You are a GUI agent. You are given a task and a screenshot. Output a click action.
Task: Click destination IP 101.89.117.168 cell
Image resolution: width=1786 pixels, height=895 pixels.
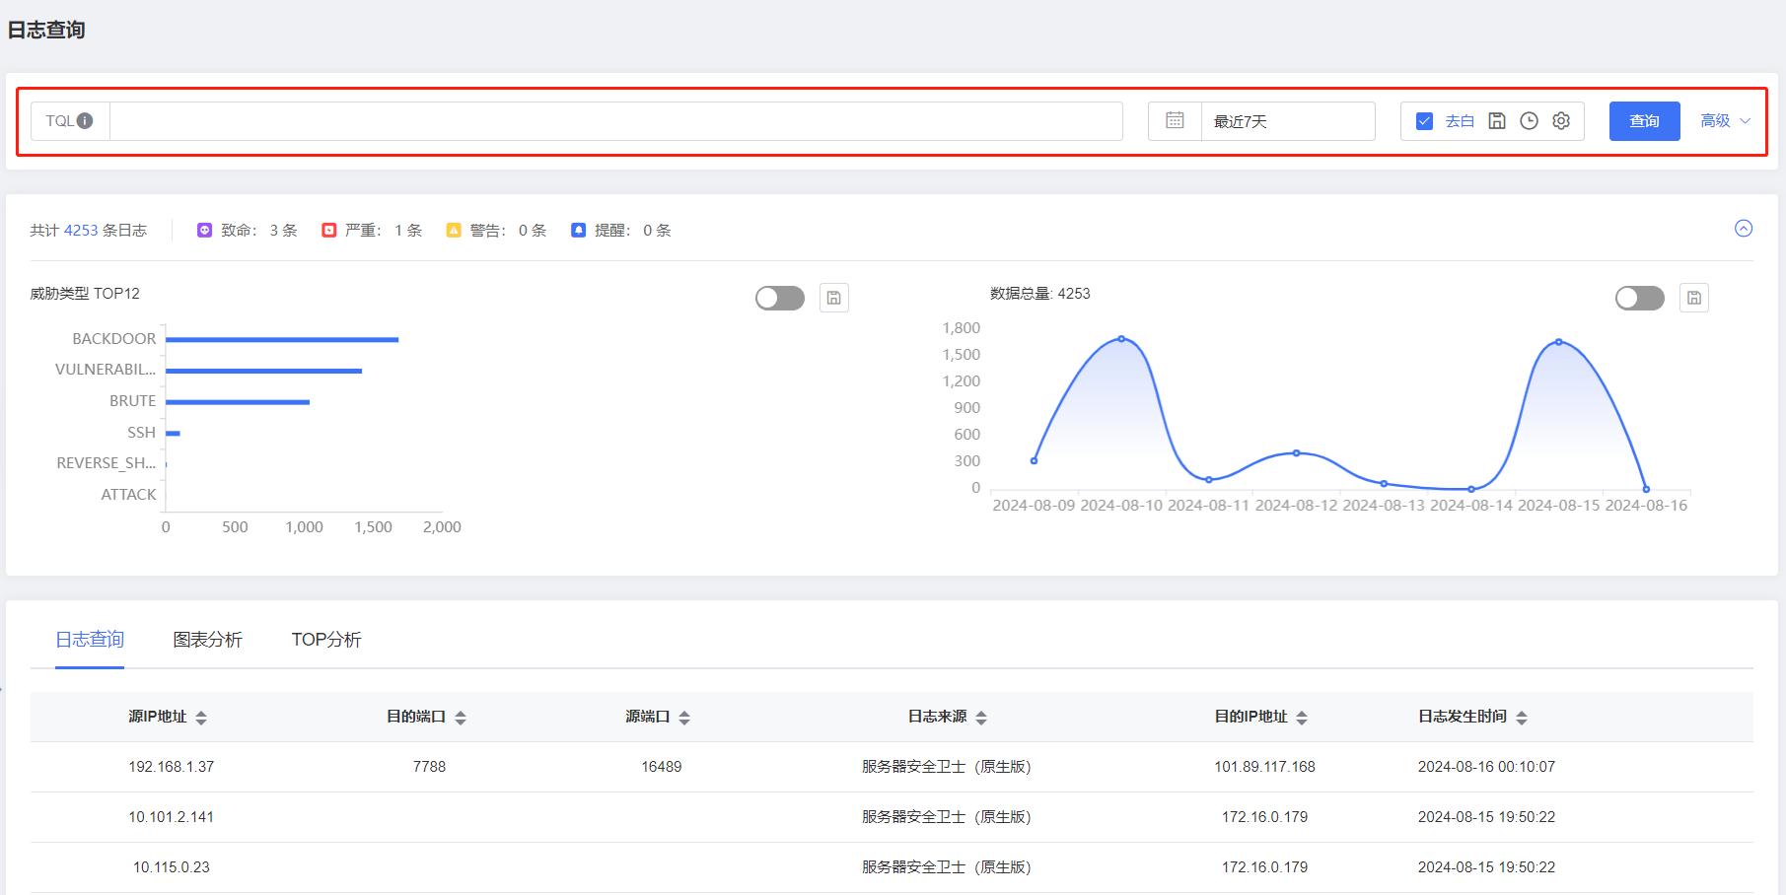pos(1264,767)
